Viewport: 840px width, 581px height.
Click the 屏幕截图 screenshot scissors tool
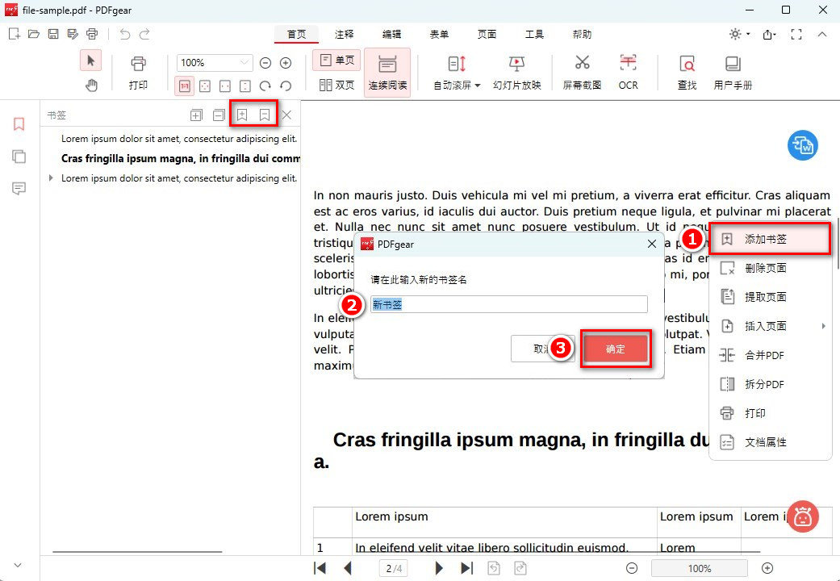(583, 73)
